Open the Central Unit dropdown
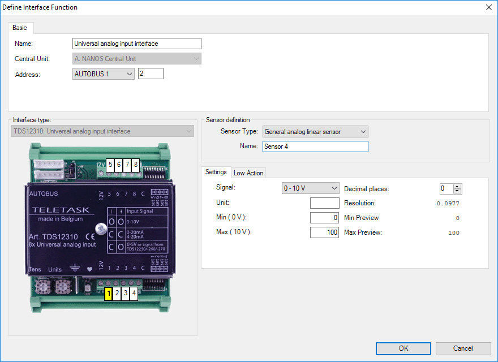 (137, 59)
